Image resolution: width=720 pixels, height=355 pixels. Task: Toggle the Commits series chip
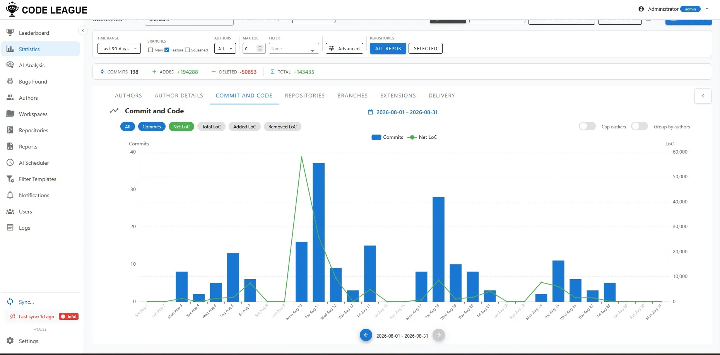point(152,126)
